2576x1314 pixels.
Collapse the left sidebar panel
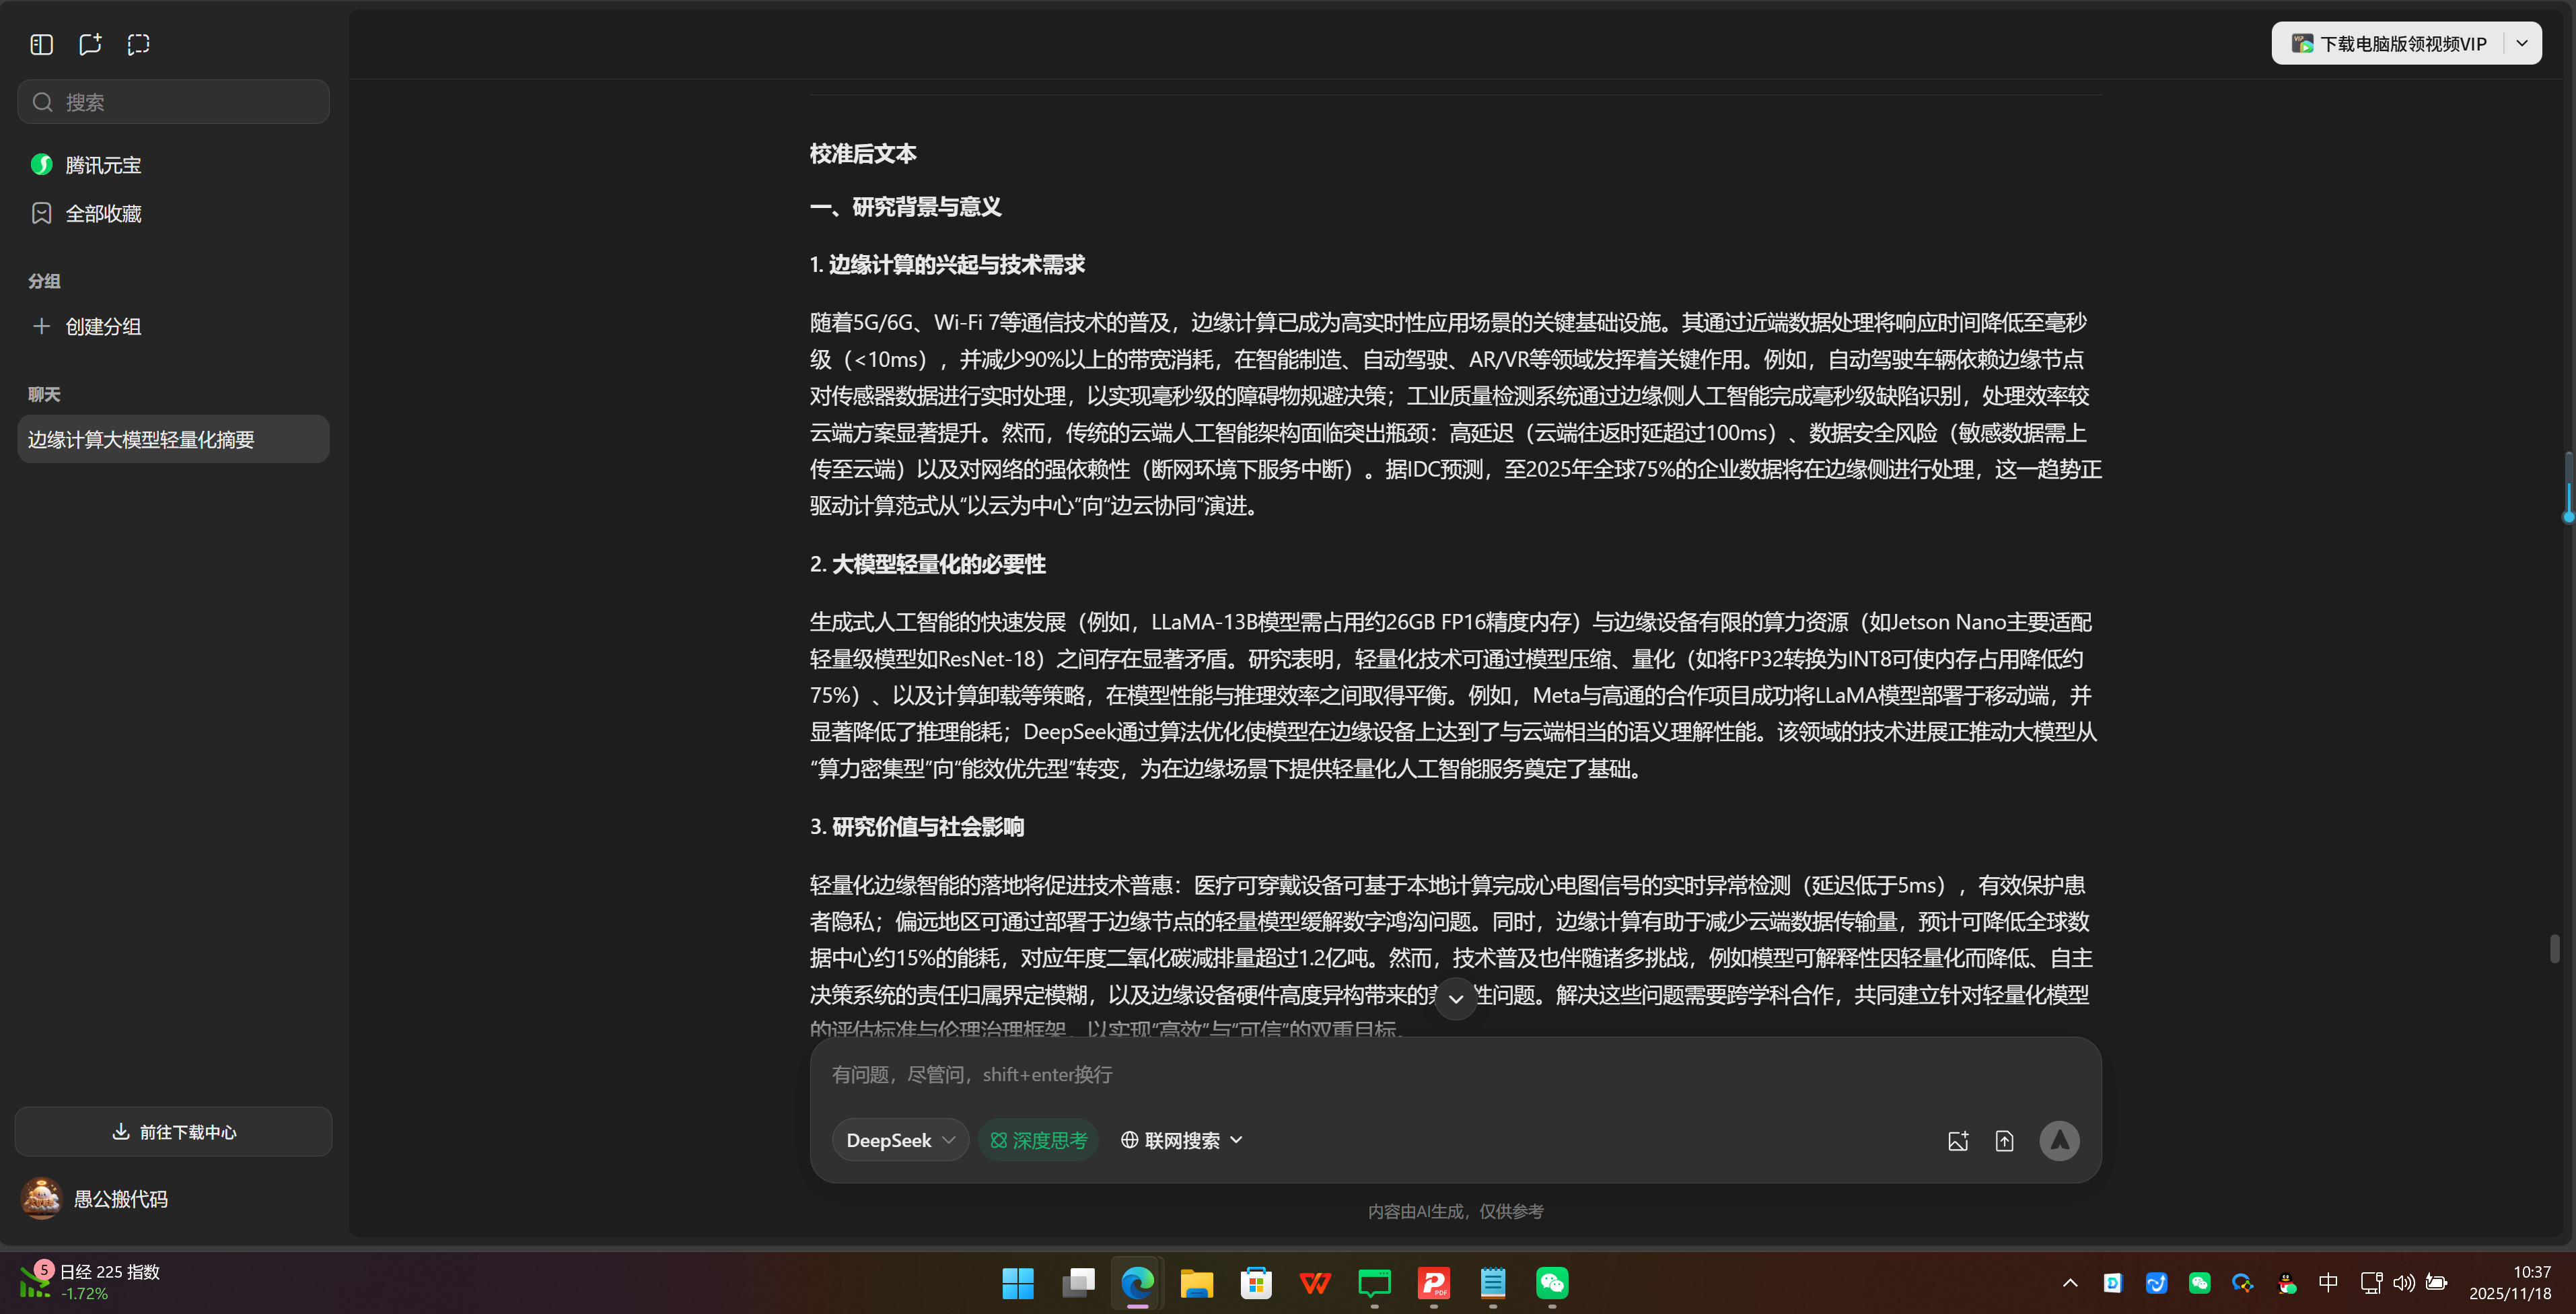pyautogui.click(x=41, y=44)
